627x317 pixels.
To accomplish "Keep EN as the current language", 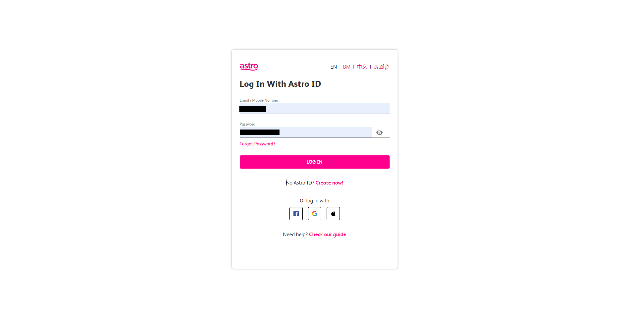I will (x=334, y=67).
